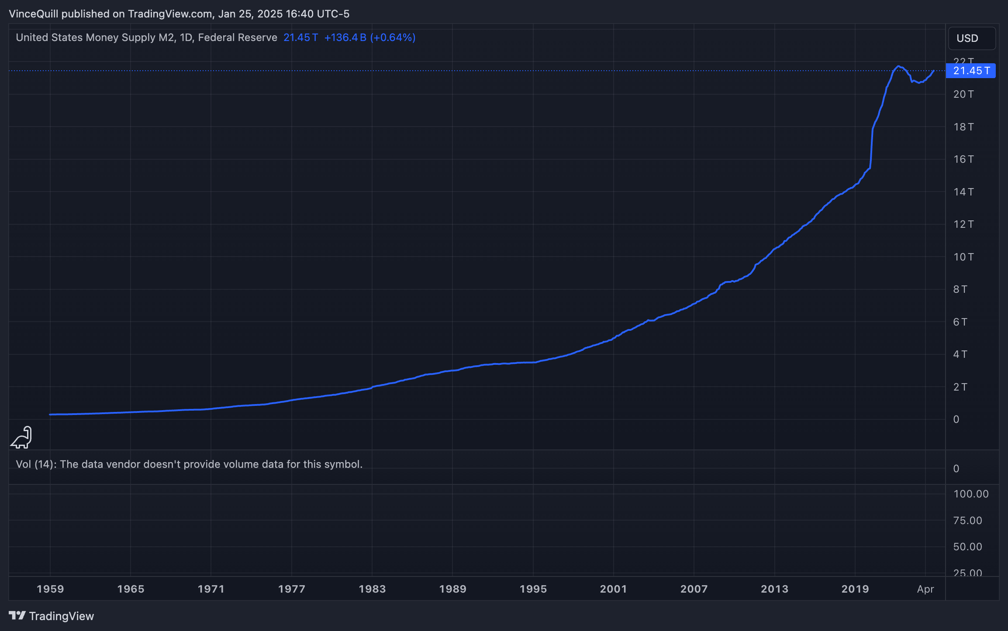Click the 10 T price scale label
This screenshot has width=1008, height=631.
tap(963, 257)
